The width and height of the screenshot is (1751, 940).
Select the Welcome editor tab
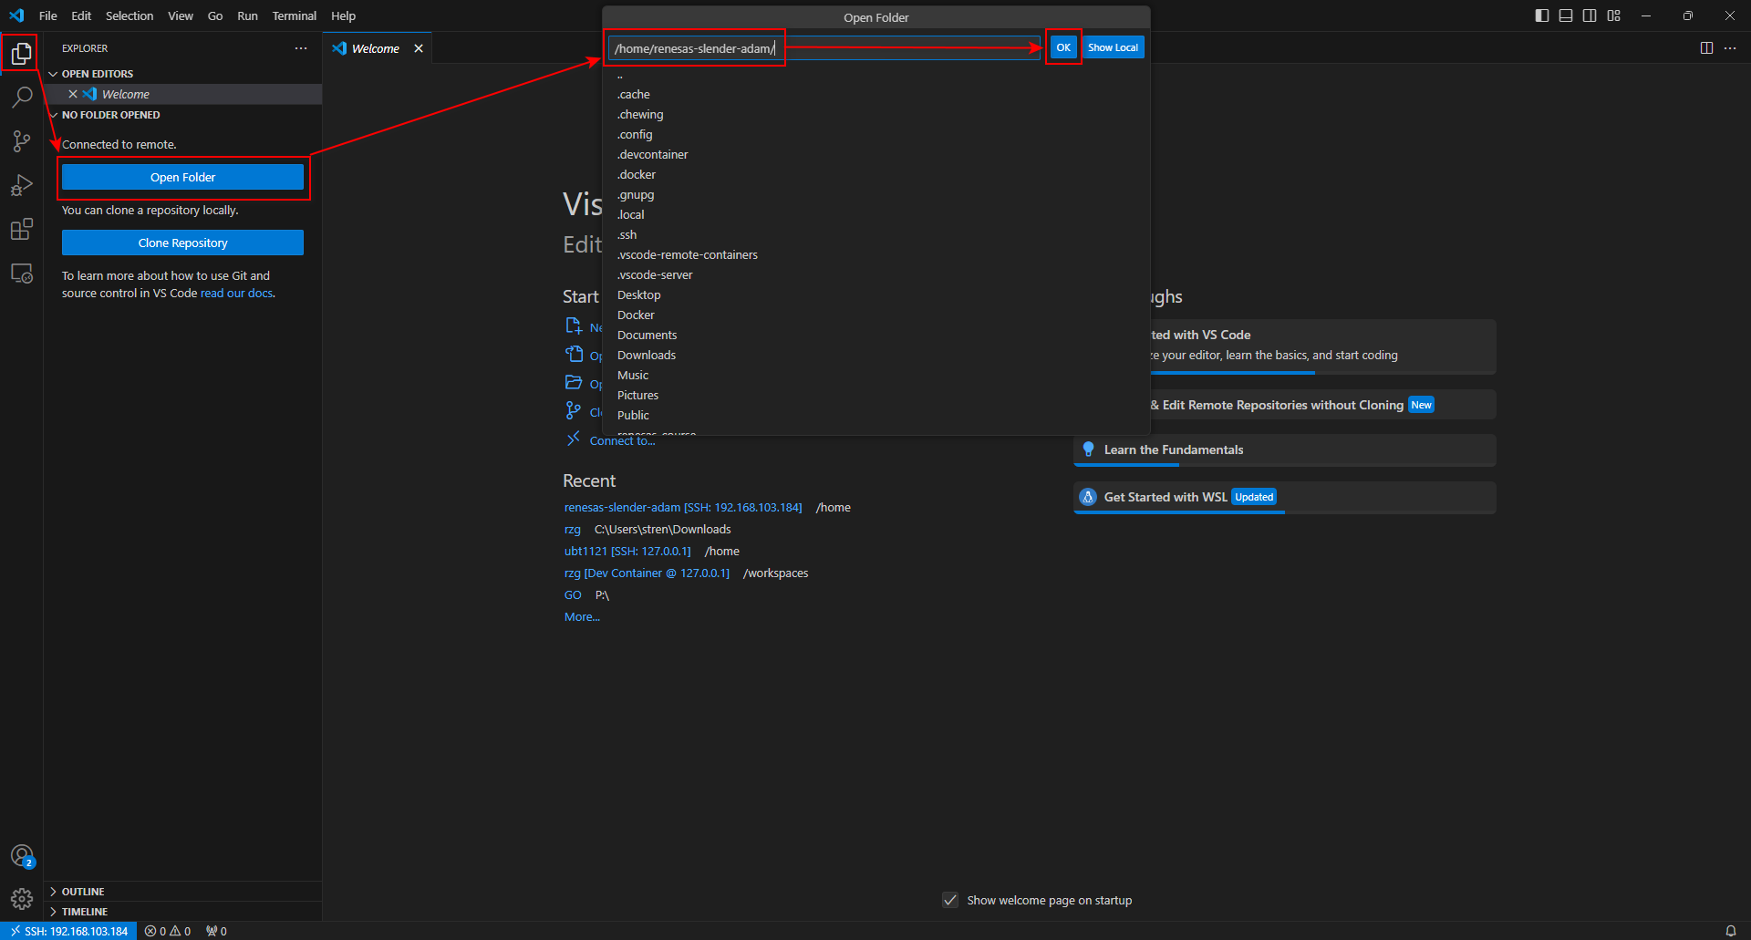pyautogui.click(x=376, y=48)
